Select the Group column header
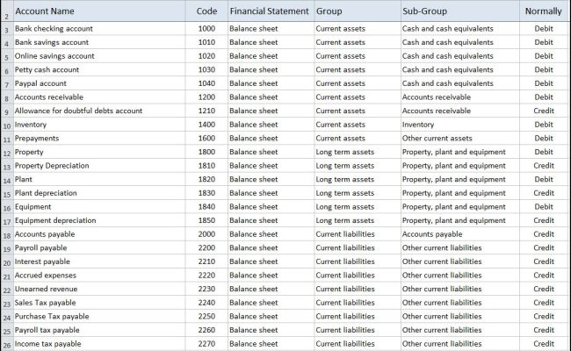Image resolution: width=571 pixels, height=351 pixels. [358, 11]
